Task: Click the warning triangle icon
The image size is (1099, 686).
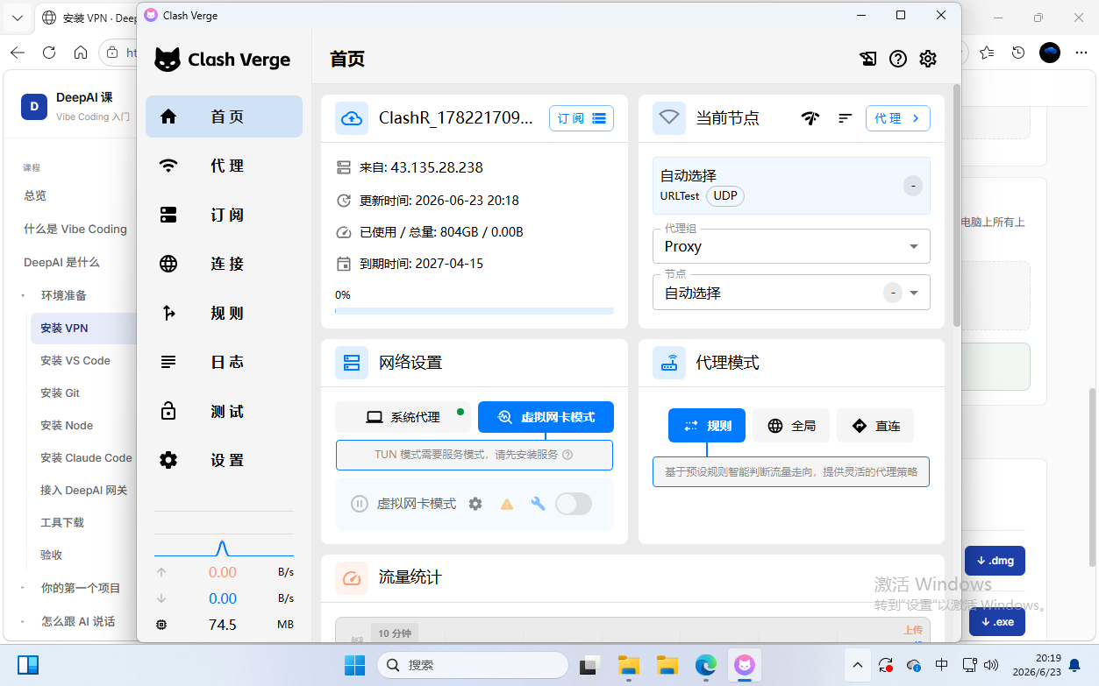Action: click(x=507, y=504)
